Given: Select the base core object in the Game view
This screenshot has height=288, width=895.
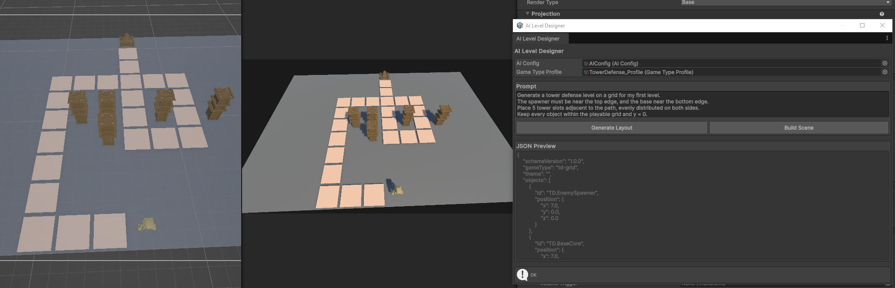Looking at the screenshot, I should click(x=397, y=190).
